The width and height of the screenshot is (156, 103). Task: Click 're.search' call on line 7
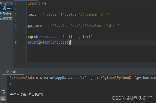pos(53,37)
